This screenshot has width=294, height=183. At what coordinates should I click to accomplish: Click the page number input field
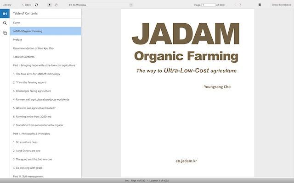point(208,5)
